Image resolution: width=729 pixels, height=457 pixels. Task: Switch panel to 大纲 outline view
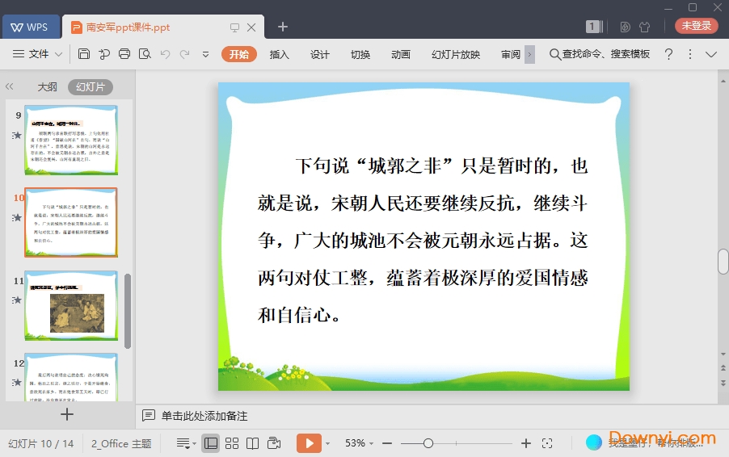tap(47, 87)
